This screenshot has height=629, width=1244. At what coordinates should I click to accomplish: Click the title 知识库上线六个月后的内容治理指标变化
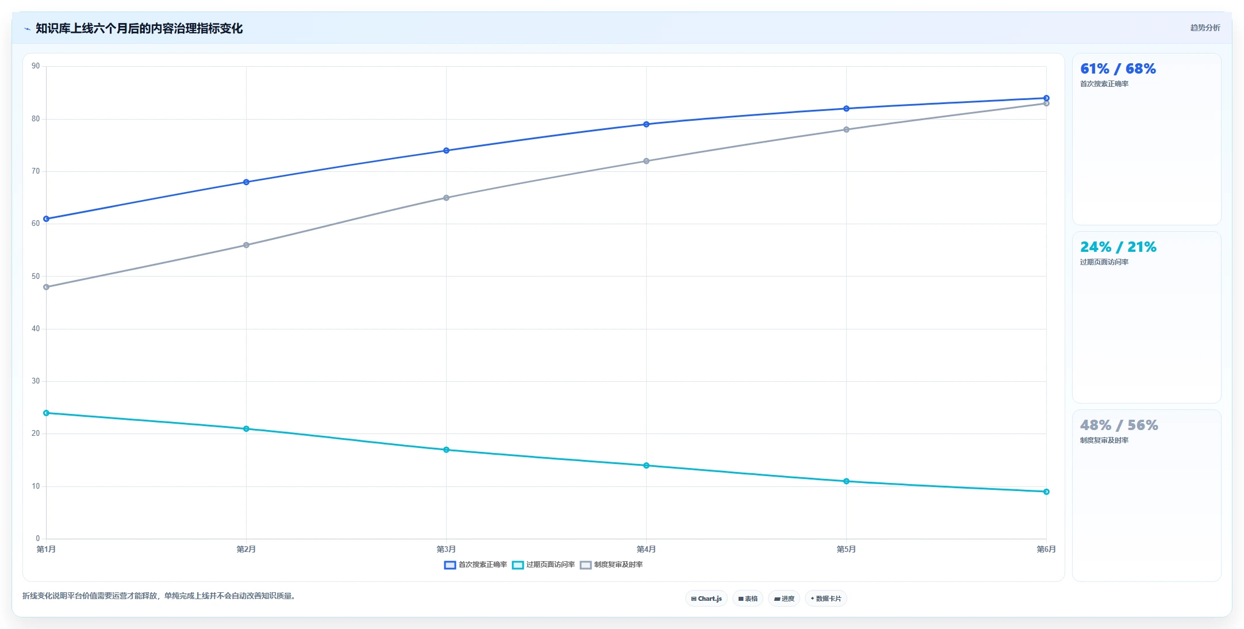click(x=139, y=29)
